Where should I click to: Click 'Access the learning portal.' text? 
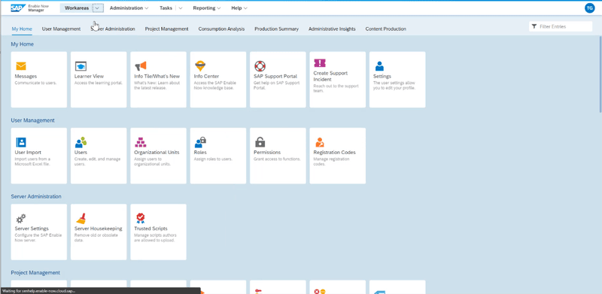coord(99,83)
